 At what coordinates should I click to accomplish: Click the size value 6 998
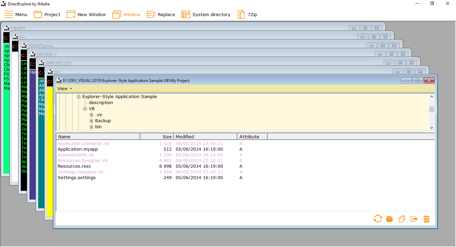[x=165, y=166]
